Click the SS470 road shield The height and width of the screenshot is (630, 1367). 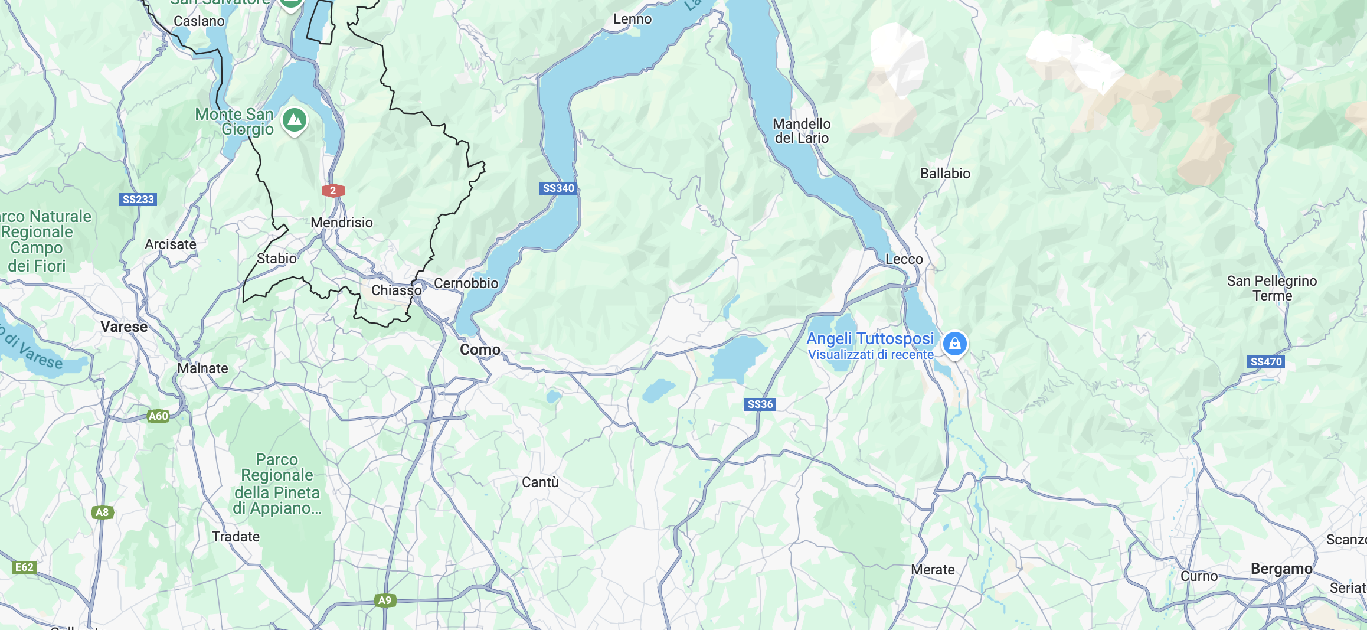1266,362
